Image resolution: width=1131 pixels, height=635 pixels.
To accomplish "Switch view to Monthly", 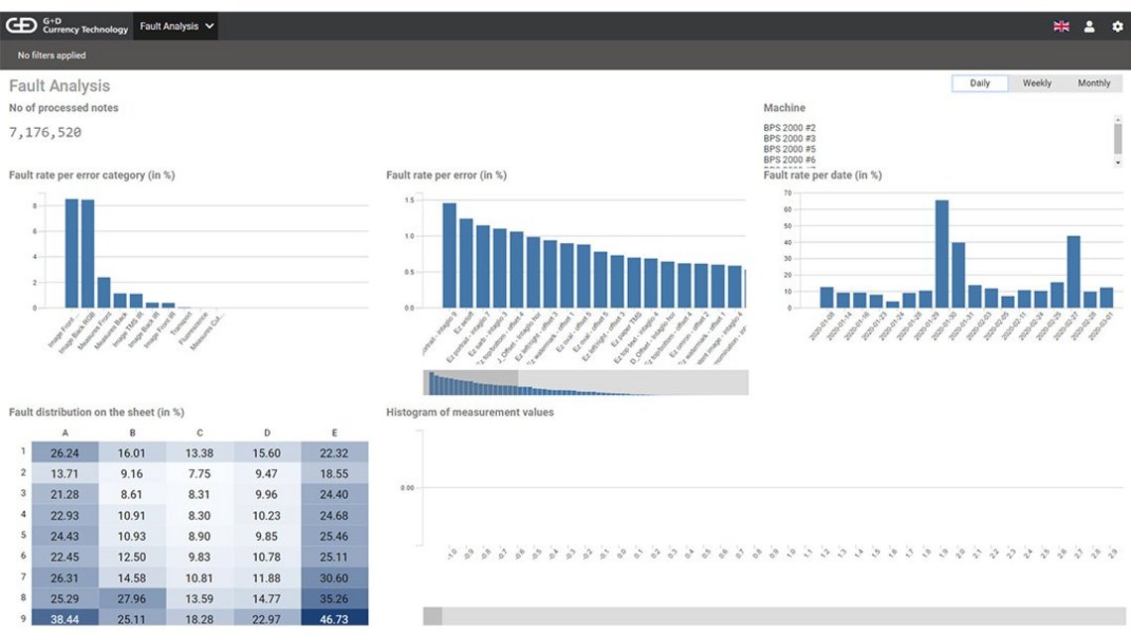I will (x=1094, y=82).
